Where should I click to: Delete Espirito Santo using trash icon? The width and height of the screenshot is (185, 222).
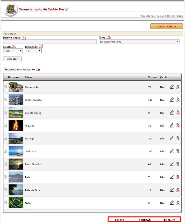pos(178,113)
